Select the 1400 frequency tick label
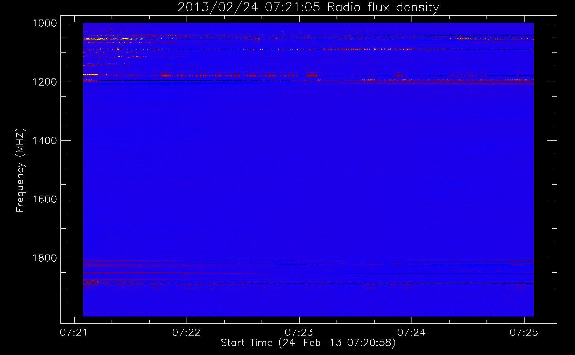Image resolution: width=575 pixels, height=355 pixels. (x=44, y=141)
